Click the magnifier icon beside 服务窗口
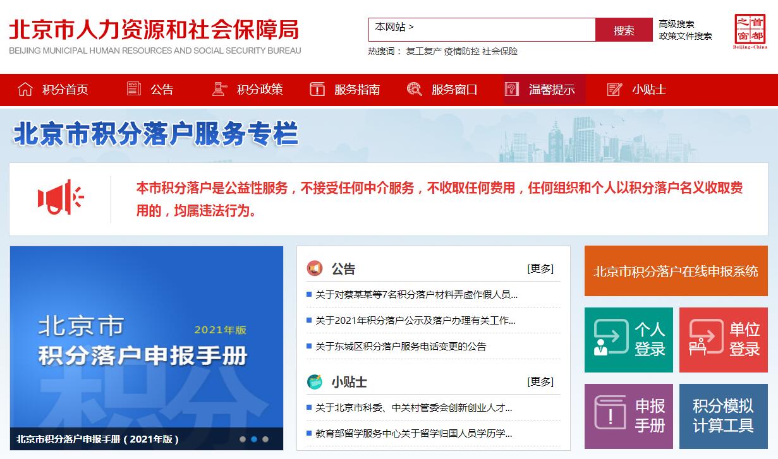The height and width of the screenshot is (459, 778). point(415,89)
